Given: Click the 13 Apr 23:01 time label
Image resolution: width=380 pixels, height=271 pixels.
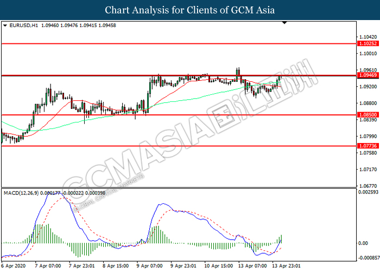Looking at the screenshot, I should (x=286, y=266).
